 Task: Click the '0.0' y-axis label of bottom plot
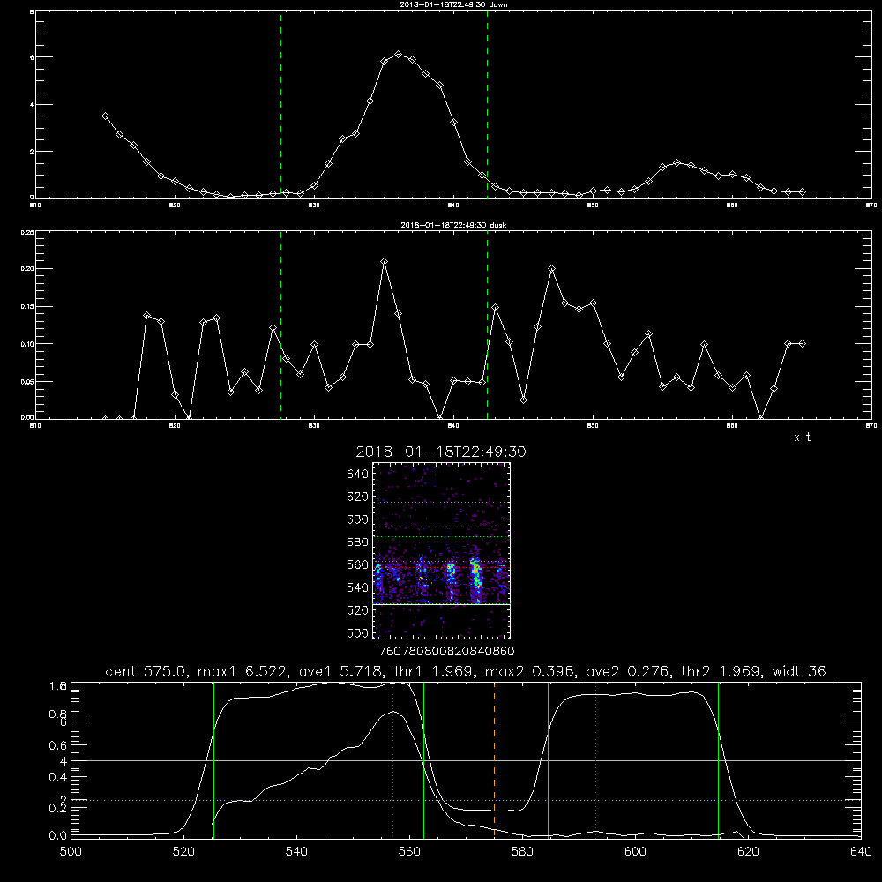coord(58,836)
